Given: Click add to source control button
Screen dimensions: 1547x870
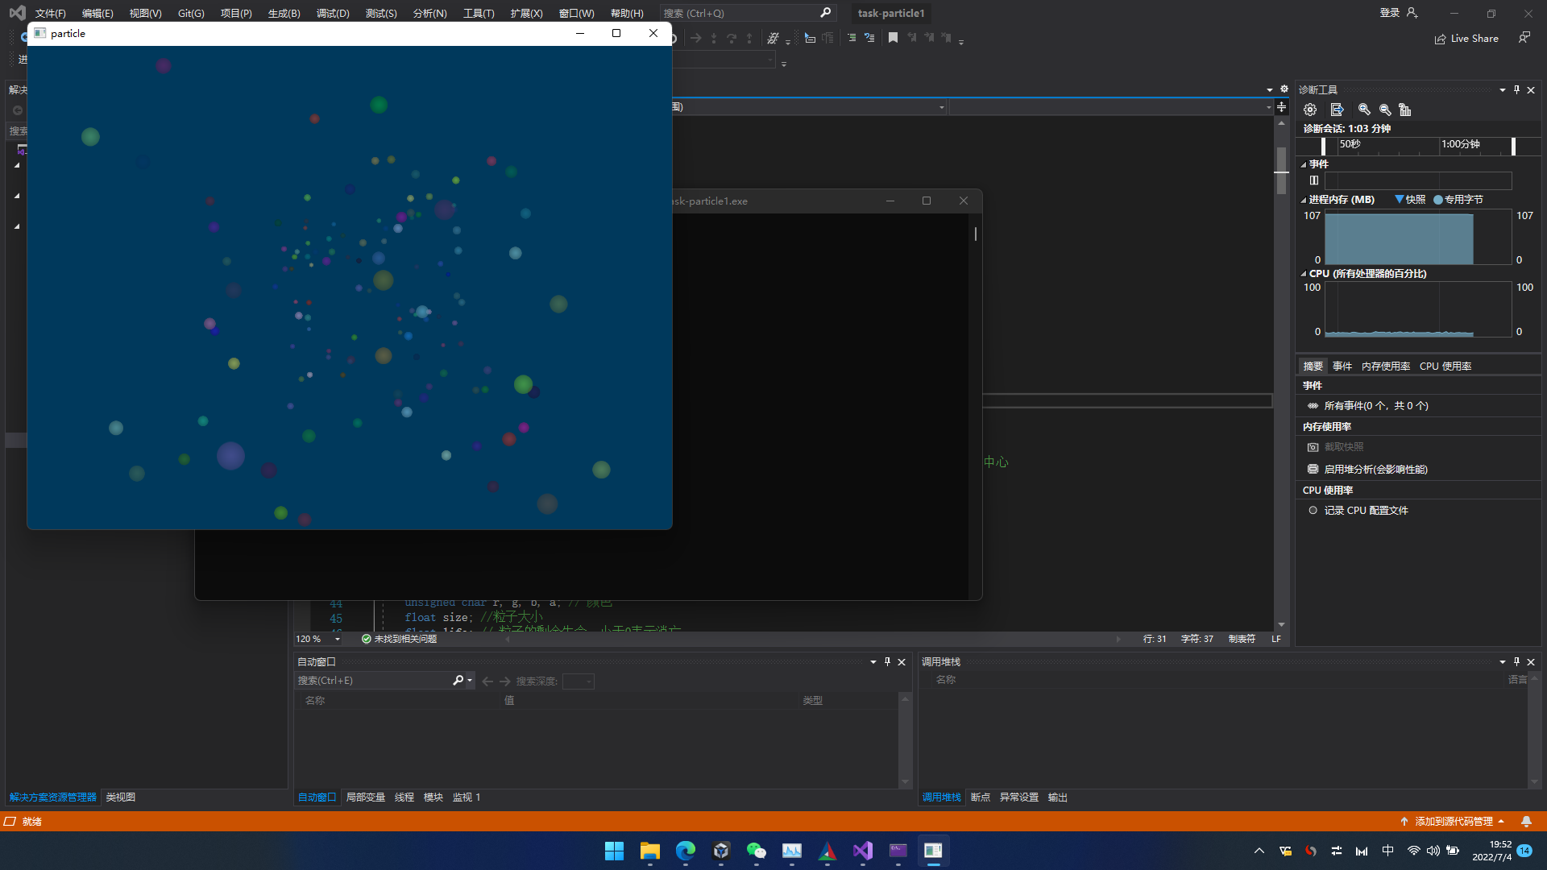Looking at the screenshot, I should click(1454, 821).
